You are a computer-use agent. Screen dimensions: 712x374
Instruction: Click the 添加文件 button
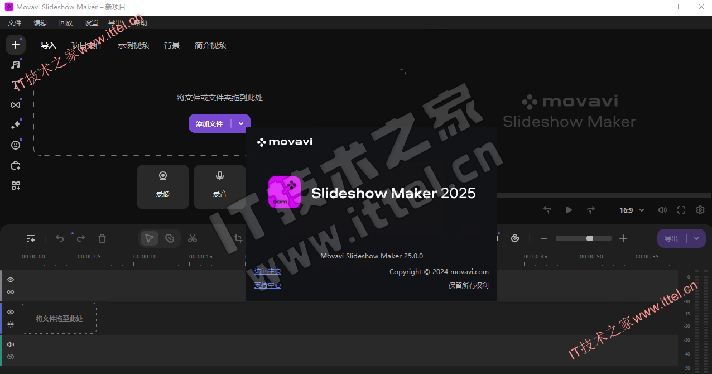click(x=209, y=123)
